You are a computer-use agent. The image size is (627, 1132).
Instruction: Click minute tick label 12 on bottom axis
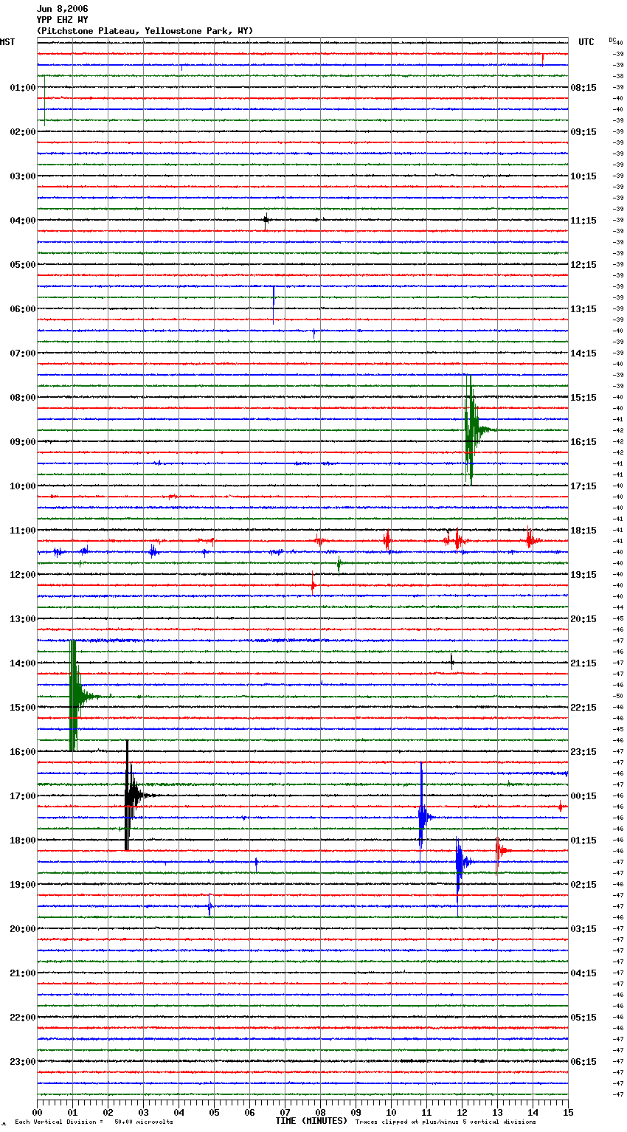pyautogui.click(x=462, y=1113)
